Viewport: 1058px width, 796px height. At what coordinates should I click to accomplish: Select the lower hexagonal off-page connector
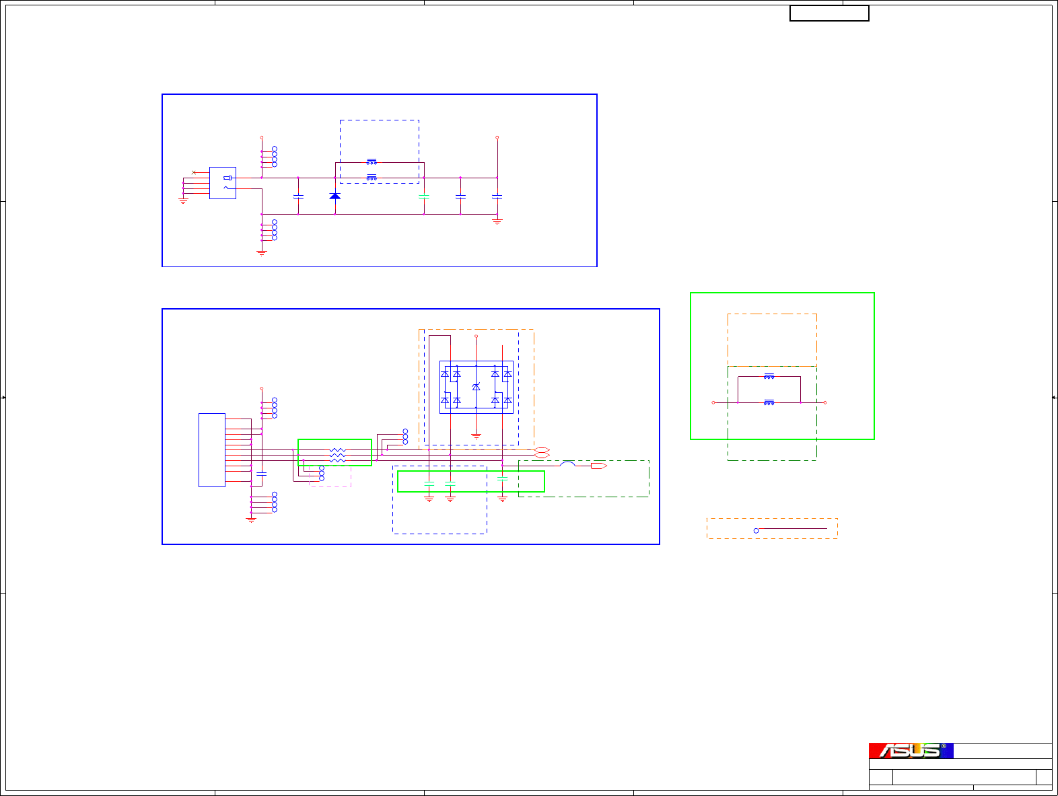point(542,456)
